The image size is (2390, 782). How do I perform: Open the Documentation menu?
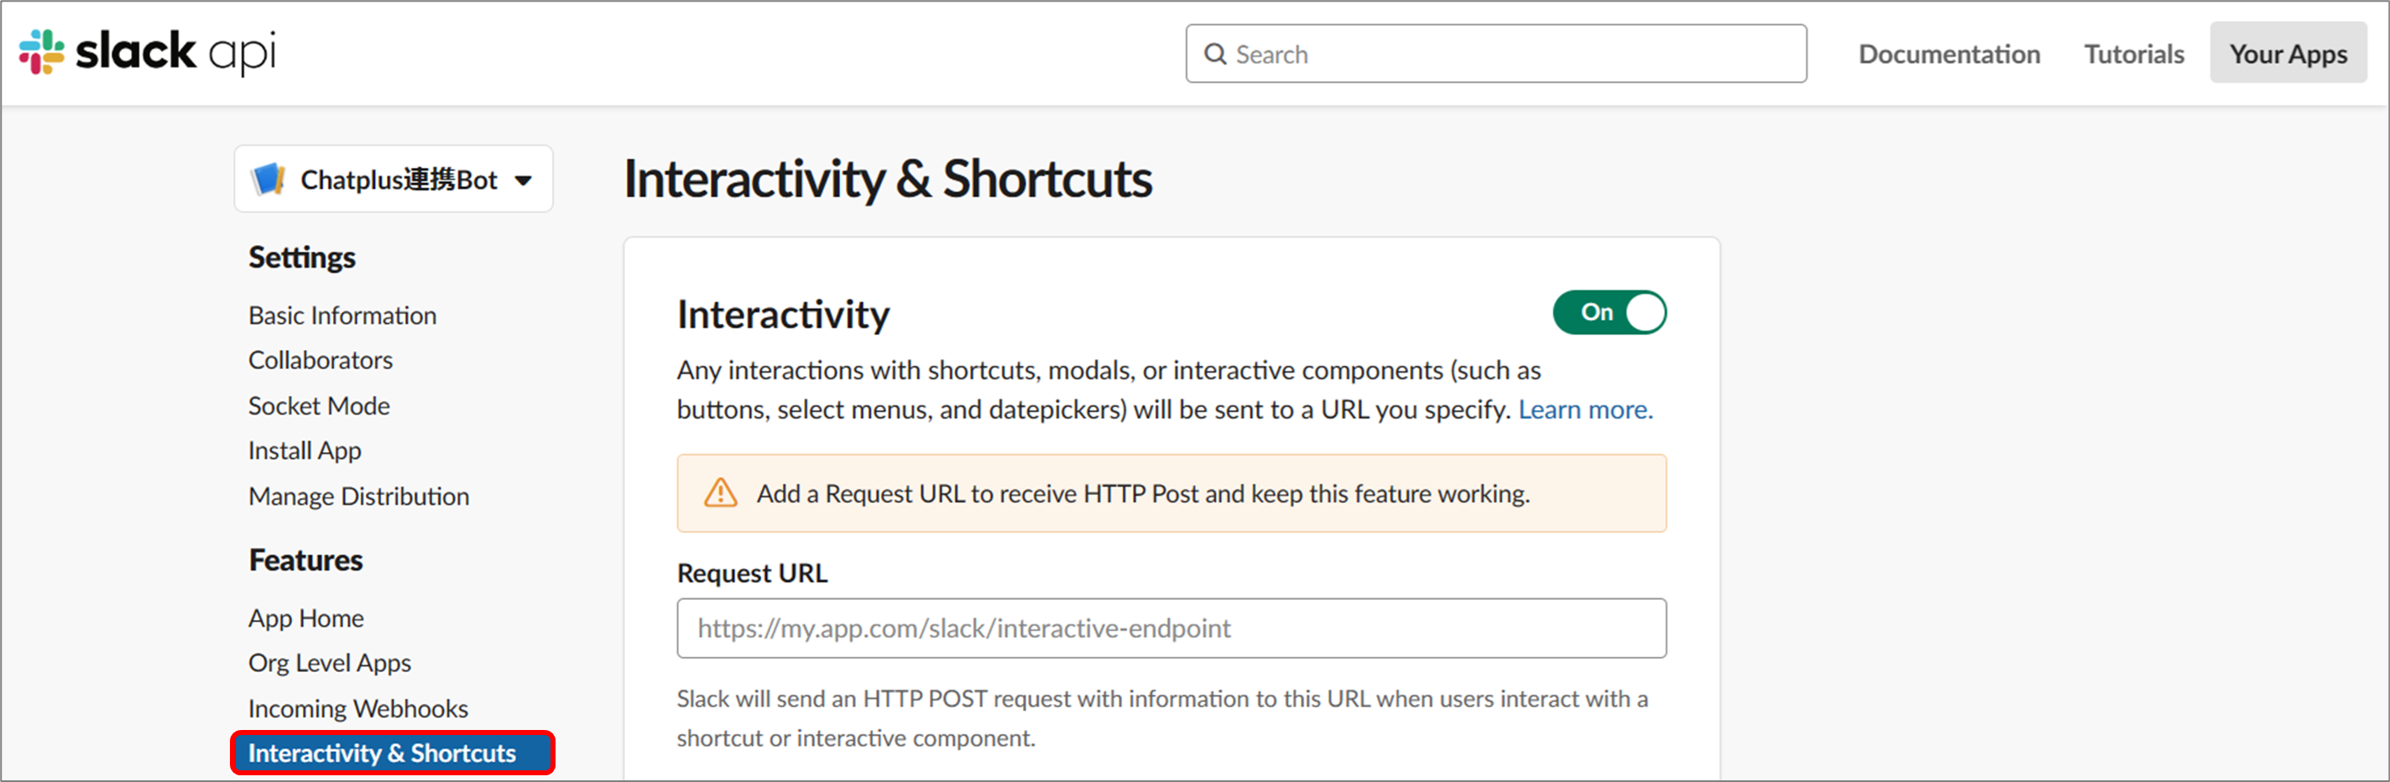tap(1949, 54)
